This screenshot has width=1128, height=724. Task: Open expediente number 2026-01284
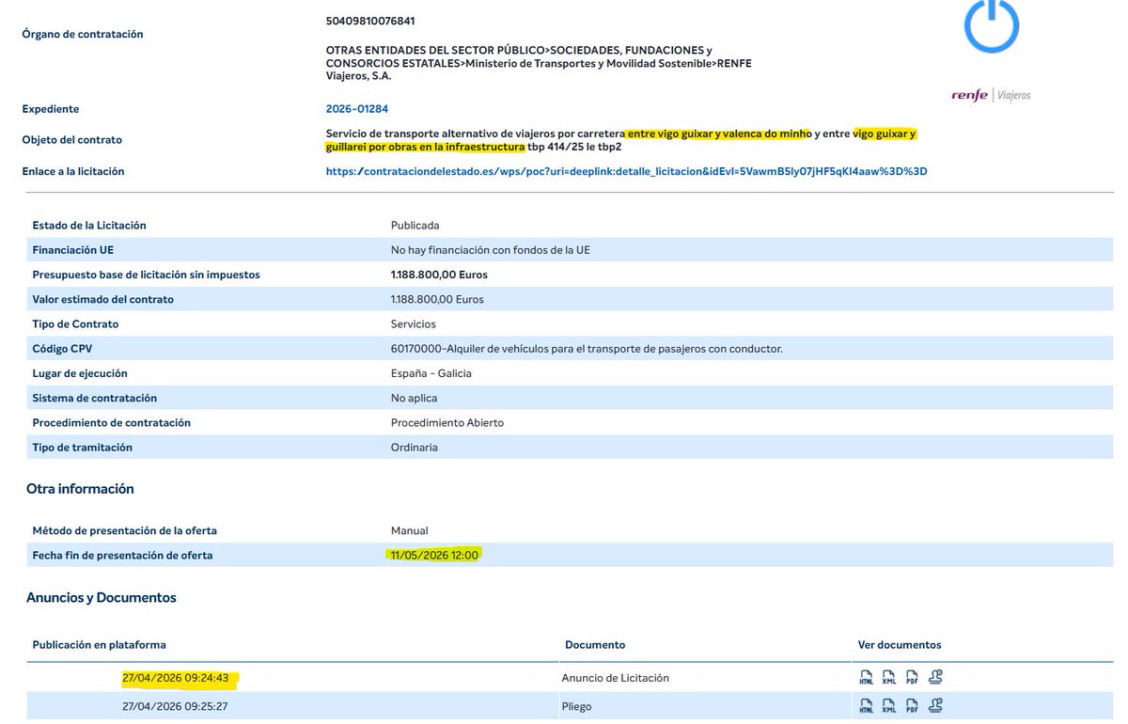point(357,109)
